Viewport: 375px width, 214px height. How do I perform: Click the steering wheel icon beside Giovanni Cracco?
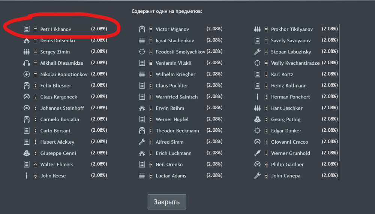coord(257,142)
